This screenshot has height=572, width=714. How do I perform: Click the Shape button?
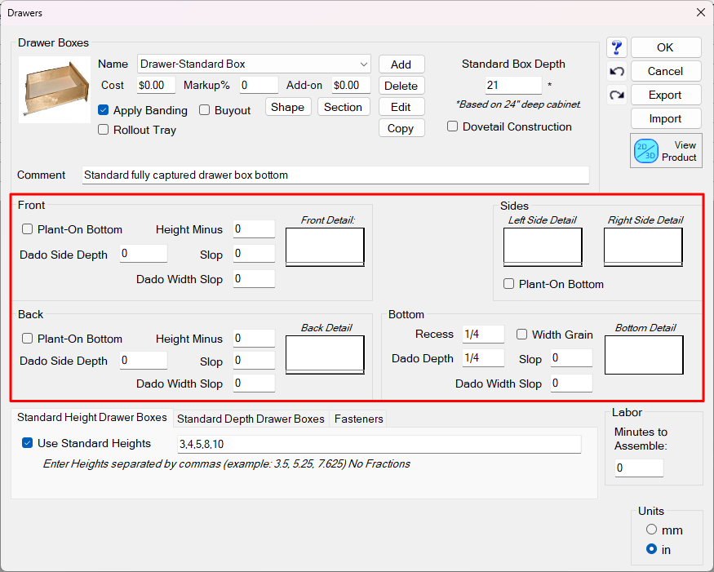tap(288, 107)
